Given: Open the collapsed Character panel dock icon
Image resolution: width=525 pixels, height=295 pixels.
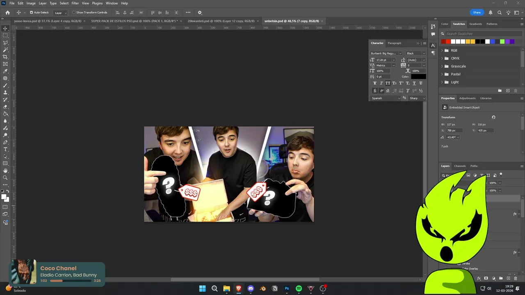Looking at the screenshot, I should point(433,45).
